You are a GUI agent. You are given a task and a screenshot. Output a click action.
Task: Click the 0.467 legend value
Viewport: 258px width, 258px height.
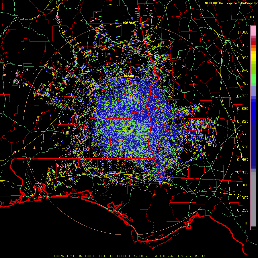point(243,160)
